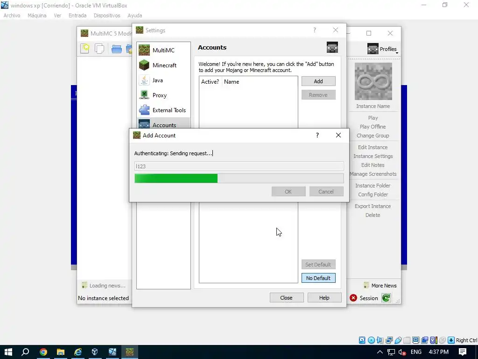Click the Loading news text
Viewport: 478px width, 359px height.
[x=107, y=286]
